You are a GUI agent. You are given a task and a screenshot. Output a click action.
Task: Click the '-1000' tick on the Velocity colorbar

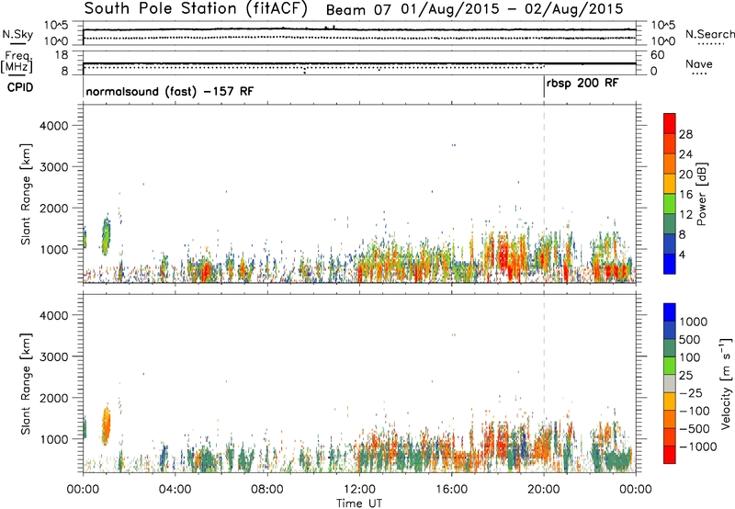tap(697, 447)
